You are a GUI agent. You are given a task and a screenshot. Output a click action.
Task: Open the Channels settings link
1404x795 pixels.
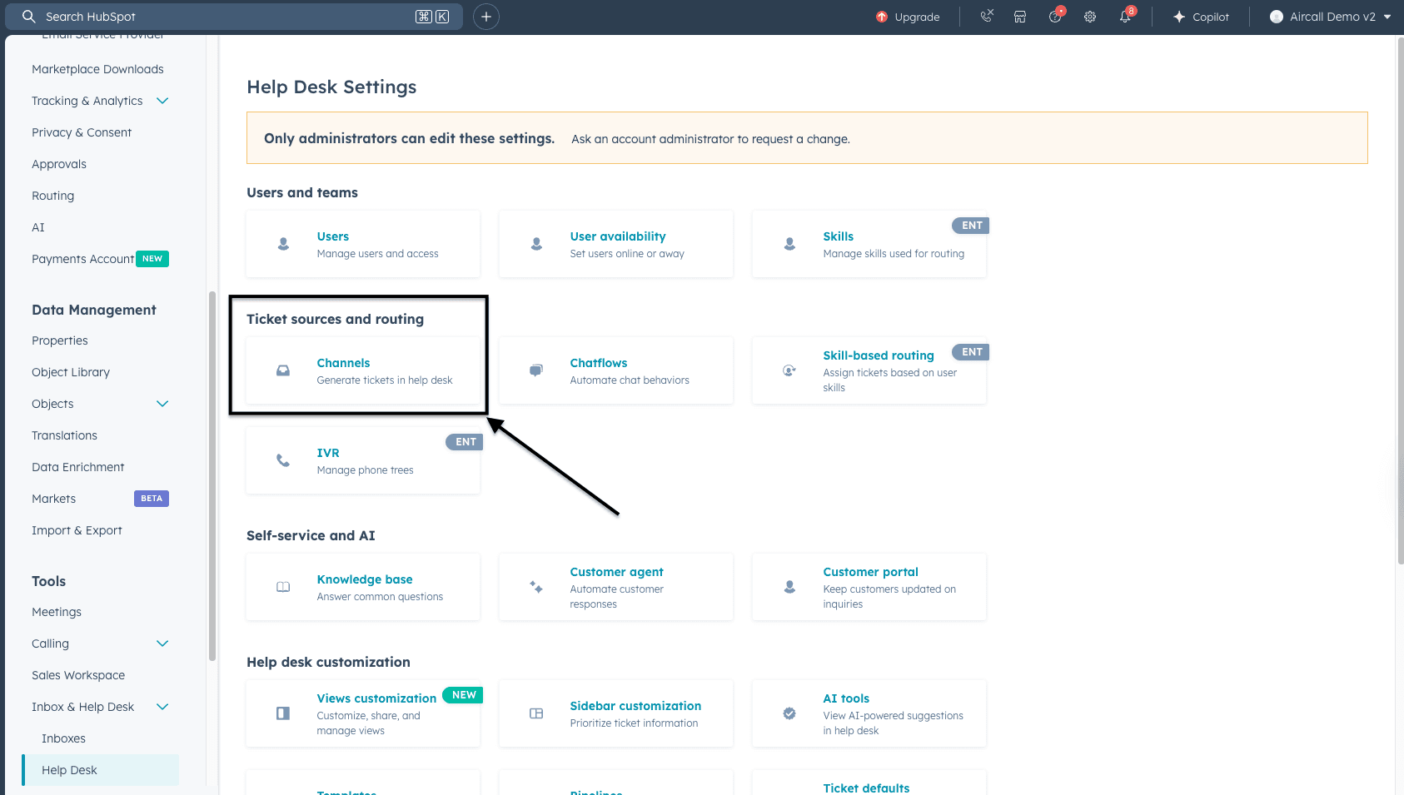pyautogui.click(x=343, y=363)
